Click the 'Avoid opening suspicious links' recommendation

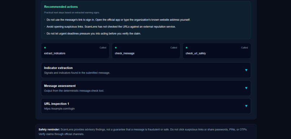111,27
